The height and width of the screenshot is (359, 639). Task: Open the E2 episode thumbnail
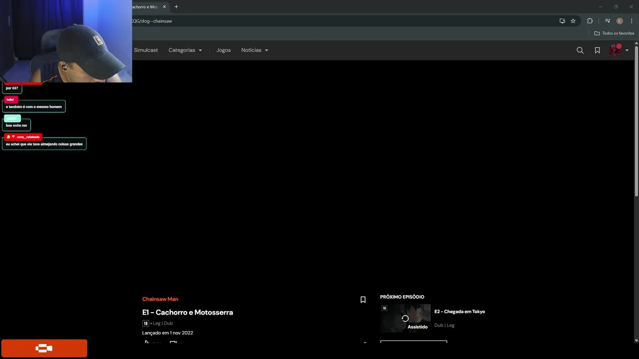(x=405, y=318)
